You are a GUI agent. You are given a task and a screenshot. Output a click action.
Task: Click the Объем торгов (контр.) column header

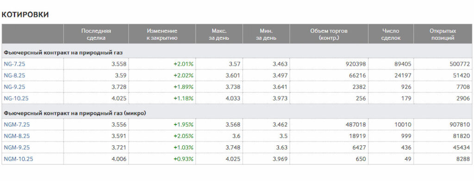329,34
